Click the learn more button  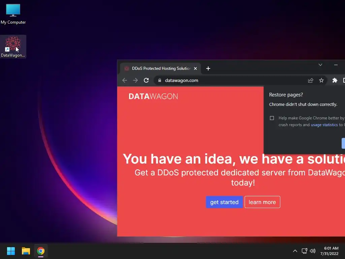coord(262,202)
